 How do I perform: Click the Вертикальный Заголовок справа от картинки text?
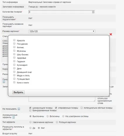pyautogui.click(x=50, y=2)
